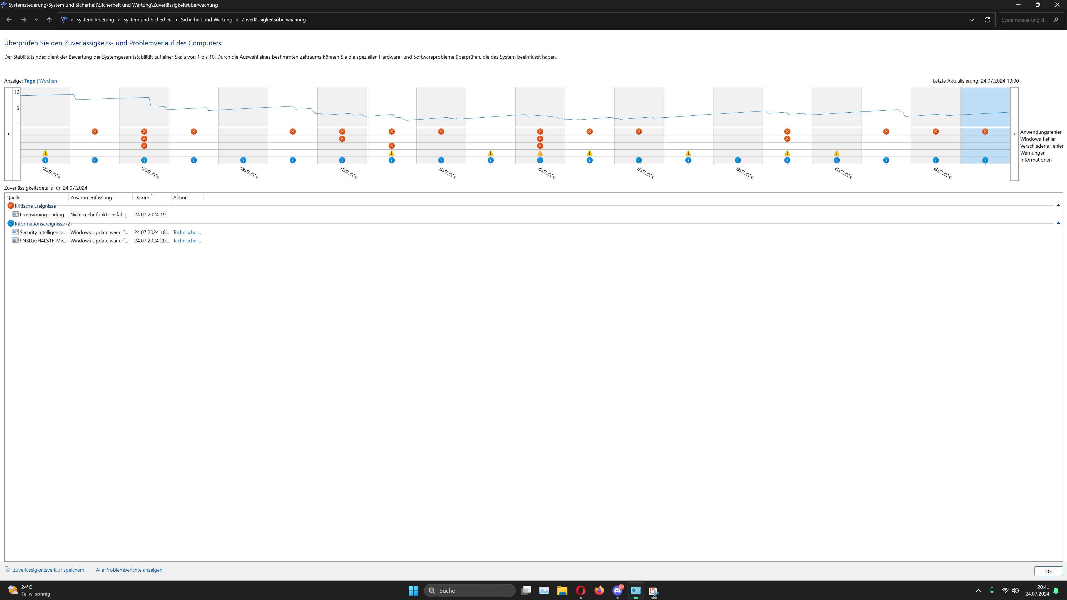Click warning icon on 05.07.2024 column

pyautogui.click(x=45, y=153)
